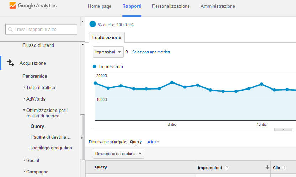
Task: Click the % di clic: 100,00% text
Action: 116,25
